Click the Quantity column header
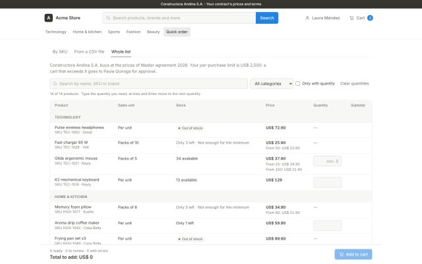The image size is (422, 264). pyautogui.click(x=320, y=106)
